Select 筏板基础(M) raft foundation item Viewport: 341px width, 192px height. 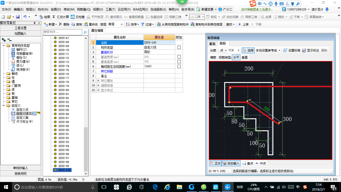click(22, 53)
